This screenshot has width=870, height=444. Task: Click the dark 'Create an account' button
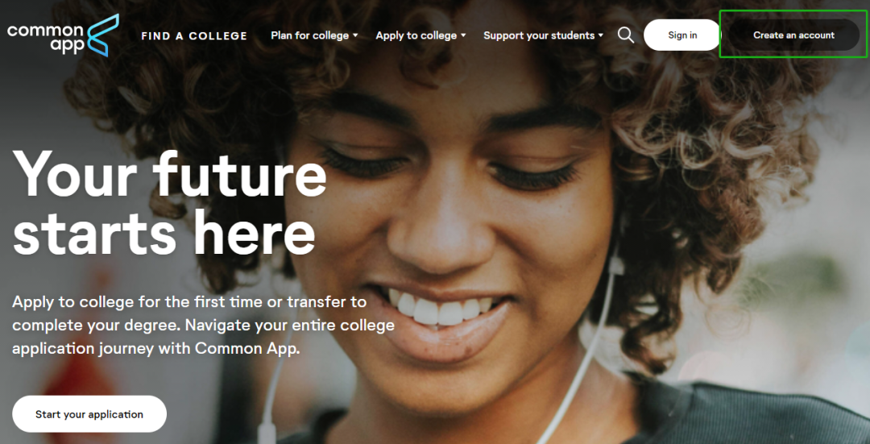click(793, 35)
